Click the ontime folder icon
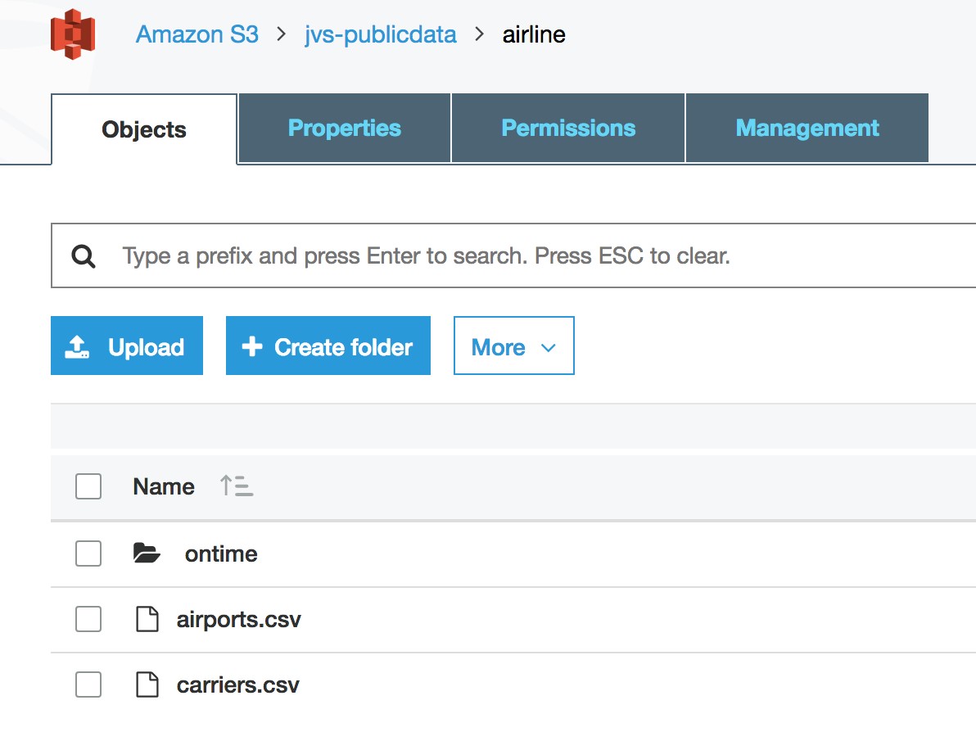The height and width of the screenshot is (750, 976). (x=147, y=553)
